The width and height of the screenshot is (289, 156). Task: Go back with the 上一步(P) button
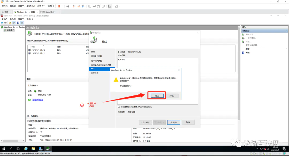[x=145, y=122]
